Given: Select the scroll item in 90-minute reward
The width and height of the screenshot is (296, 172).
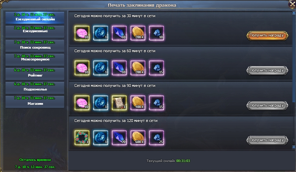Looking at the screenshot, I should (x=119, y=103).
